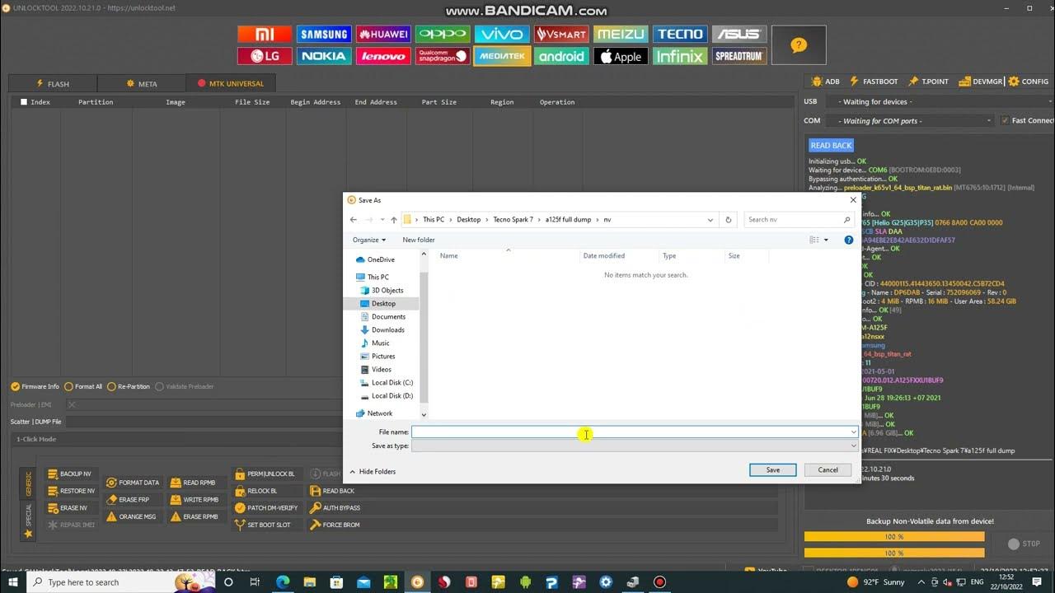Refresh the nv folder in Save As dialog
This screenshot has height=593, width=1055.
[728, 220]
